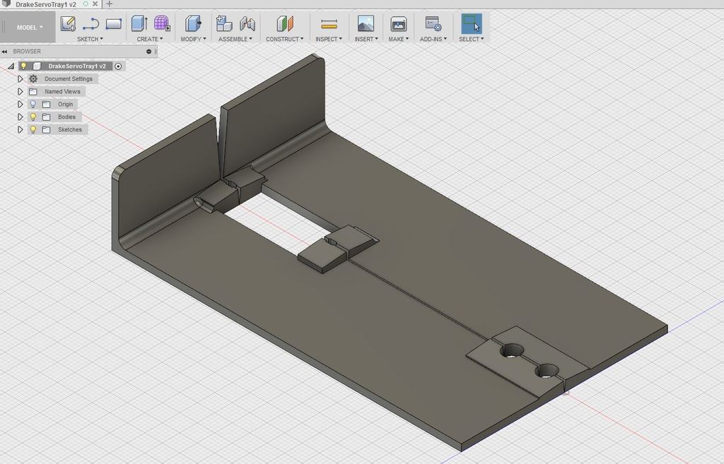Open the MODIFY menu
The height and width of the screenshot is (464, 724).
click(193, 40)
